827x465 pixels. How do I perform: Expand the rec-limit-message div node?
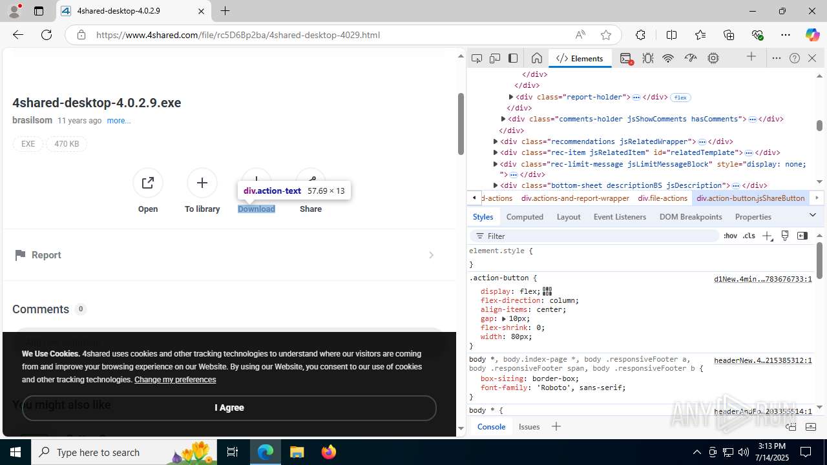(496, 164)
